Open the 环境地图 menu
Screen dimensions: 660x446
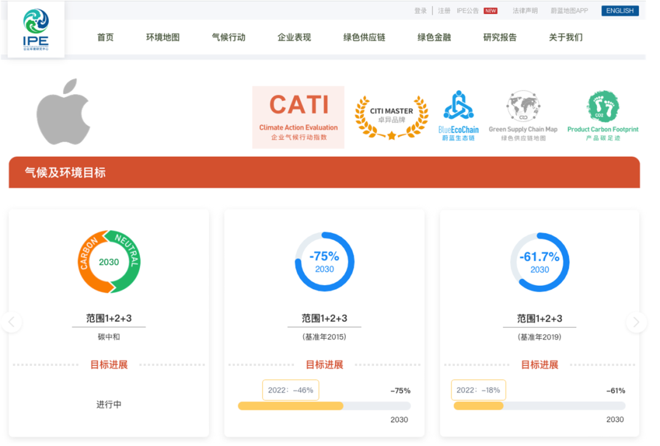tap(163, 37)
